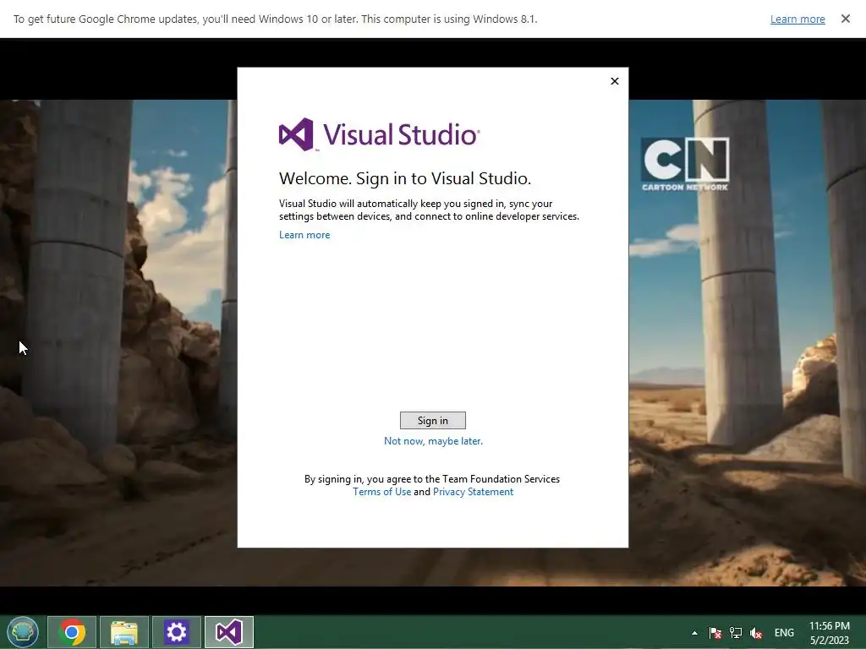The image size is (866, 649).
Task: Open the dialog's Learn more link
Action: (x=304, y=235)
